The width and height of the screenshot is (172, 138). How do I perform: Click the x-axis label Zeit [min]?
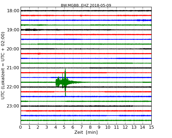pyautogui.click(x=86, y=132)
